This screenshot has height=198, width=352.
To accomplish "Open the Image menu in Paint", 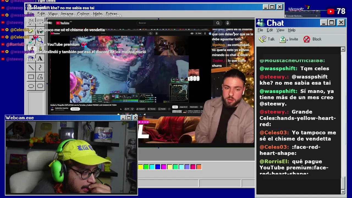I will coord(67,14).
